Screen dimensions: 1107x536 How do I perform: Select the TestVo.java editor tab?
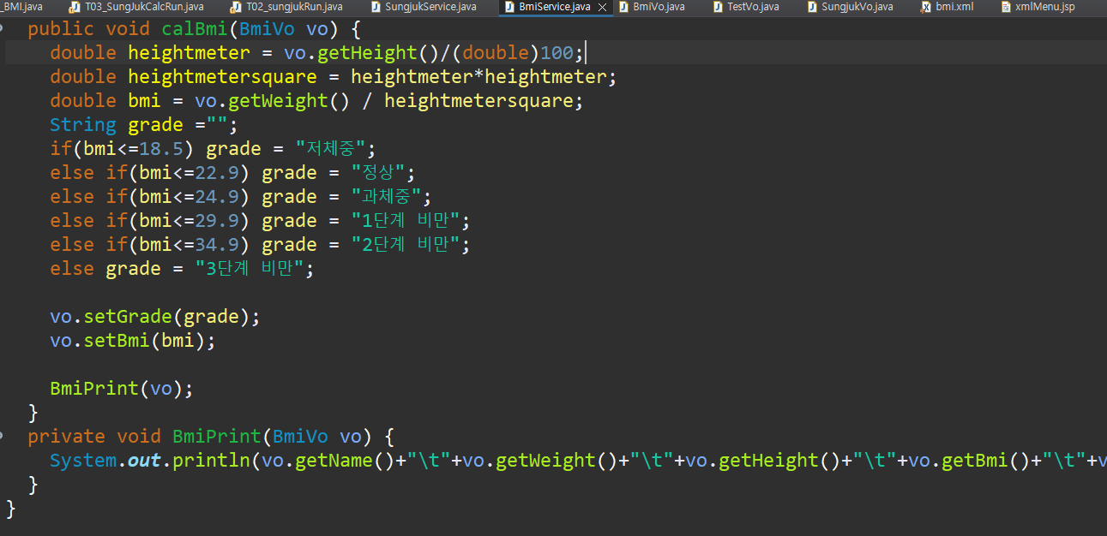[x=753, y=7]
